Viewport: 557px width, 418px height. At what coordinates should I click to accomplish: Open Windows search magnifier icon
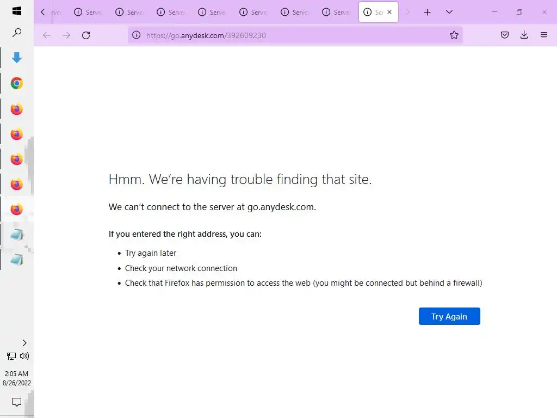coord(17,33)
